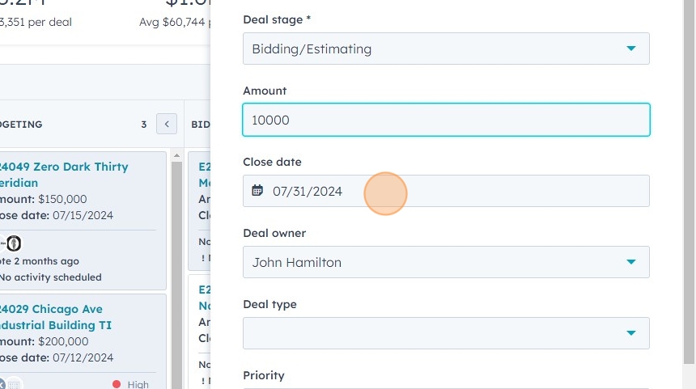The image size is (696, 389).
Task: Click the 'Note 2 months ago' text
Action: pos(39,261)
